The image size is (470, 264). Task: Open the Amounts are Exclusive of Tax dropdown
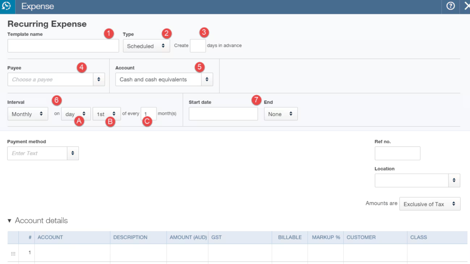(430, 204)
